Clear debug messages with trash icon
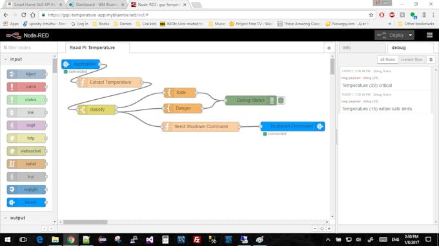The width and height of the screenshot is (439, 246). (x=431, y=59)
